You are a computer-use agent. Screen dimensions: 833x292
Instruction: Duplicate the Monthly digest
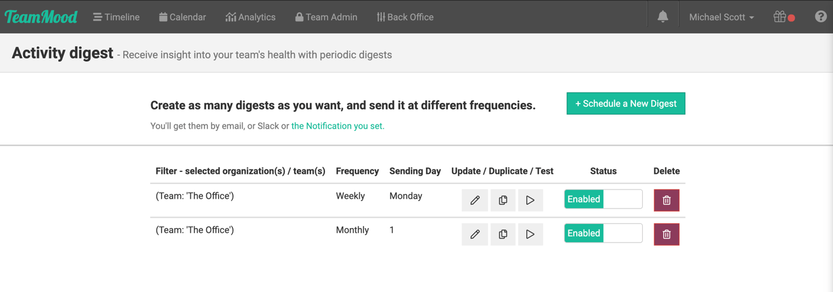502,234
